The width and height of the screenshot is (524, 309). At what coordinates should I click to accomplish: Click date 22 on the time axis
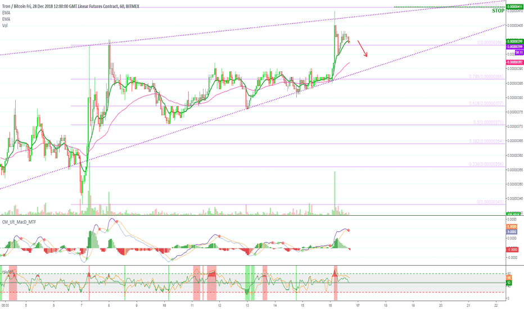click(496, 305)
